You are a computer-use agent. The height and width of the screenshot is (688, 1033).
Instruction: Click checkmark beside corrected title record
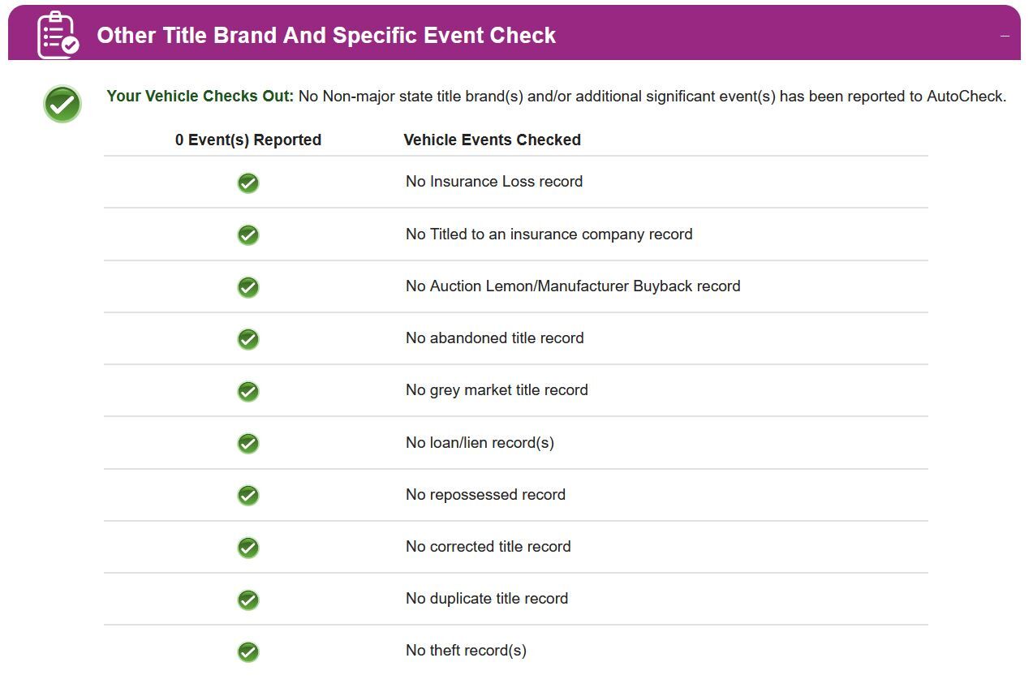(x=248, y=548)
